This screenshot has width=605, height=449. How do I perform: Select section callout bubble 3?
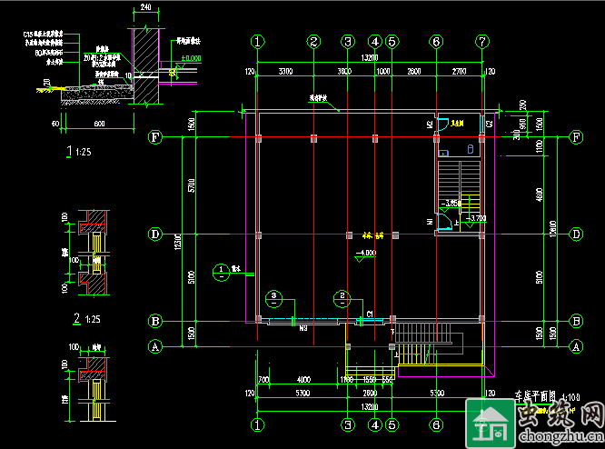point(273,296)
